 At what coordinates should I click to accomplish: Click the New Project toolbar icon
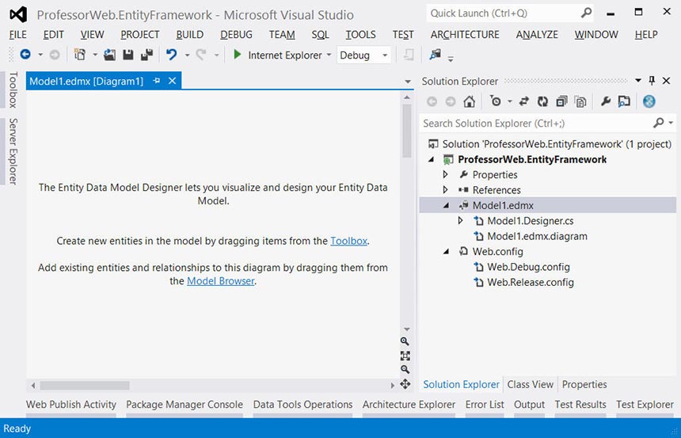click(80, 55)
